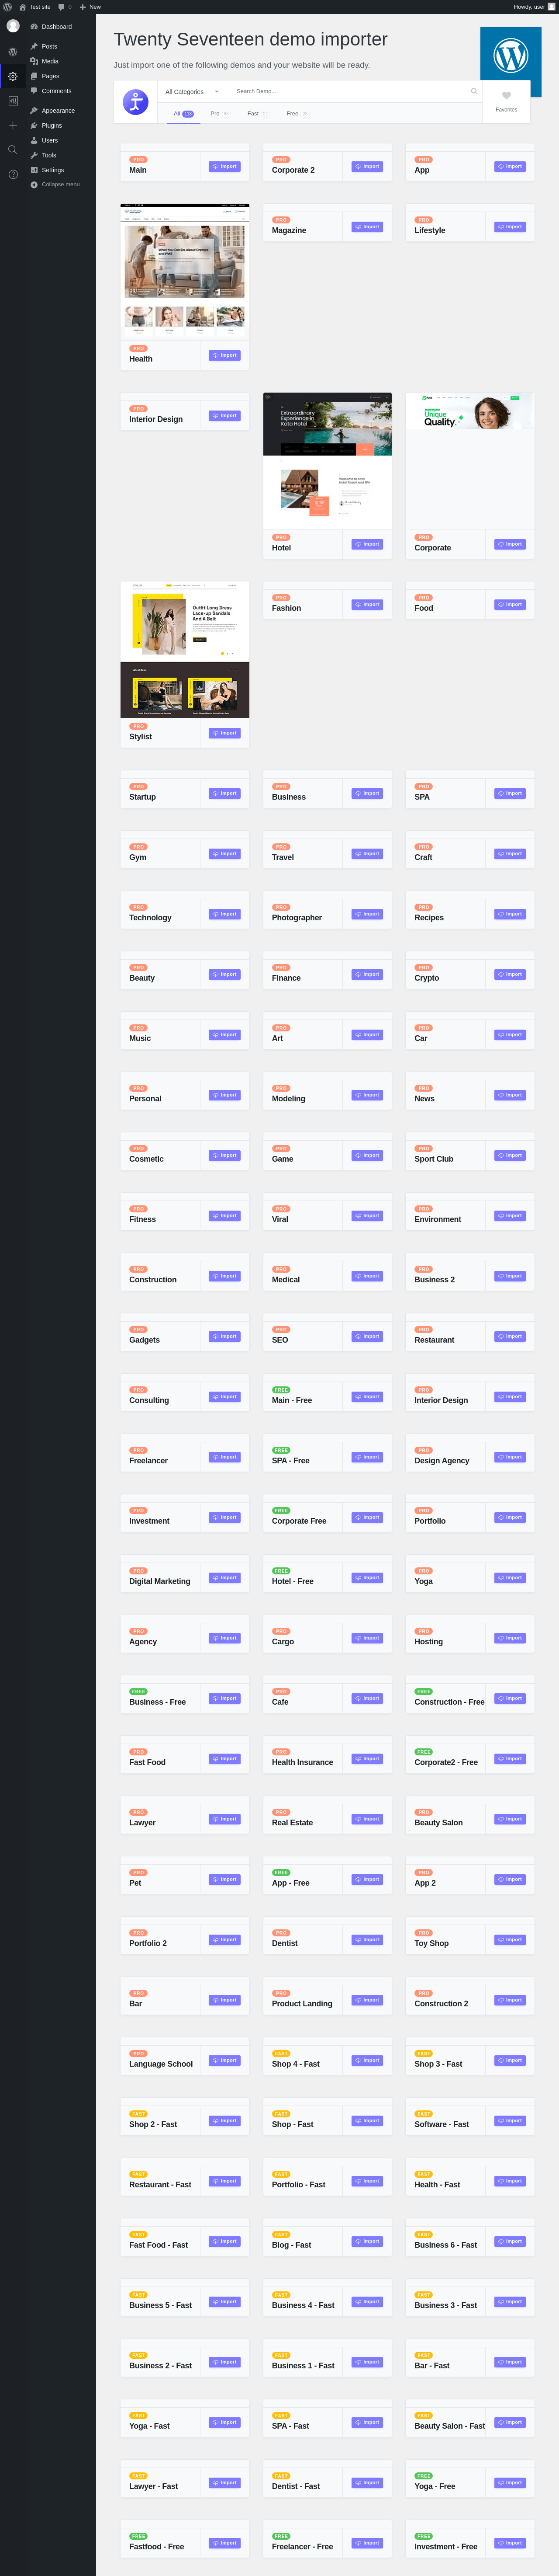
Task: Import the Stylist demo
Action: [224, 733]
